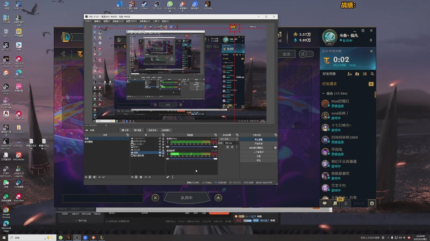Add a scene transition with the plus icon
The height and width of the screenshot is (241, 430).
pyautogui.click(x=227, y=147)
